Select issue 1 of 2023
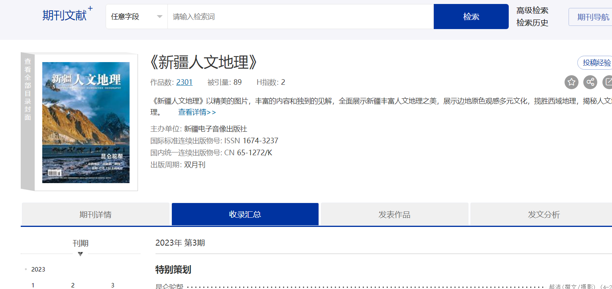The width and height of the screenshot is (612, 289). [x=33, y=285]
